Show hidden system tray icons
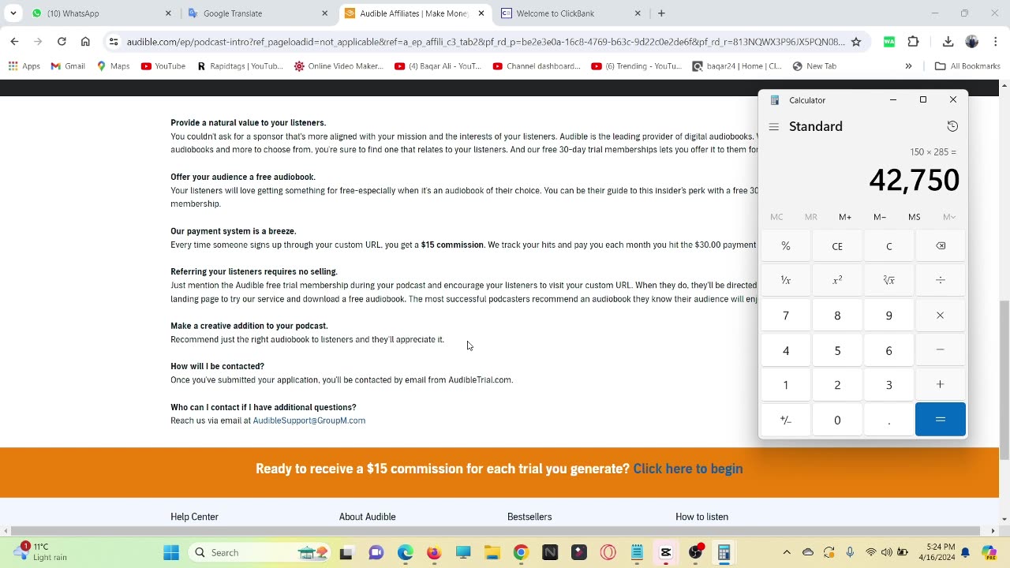Image resolution: width=1010 pixels, height=568 pixels. coord(787,552)
